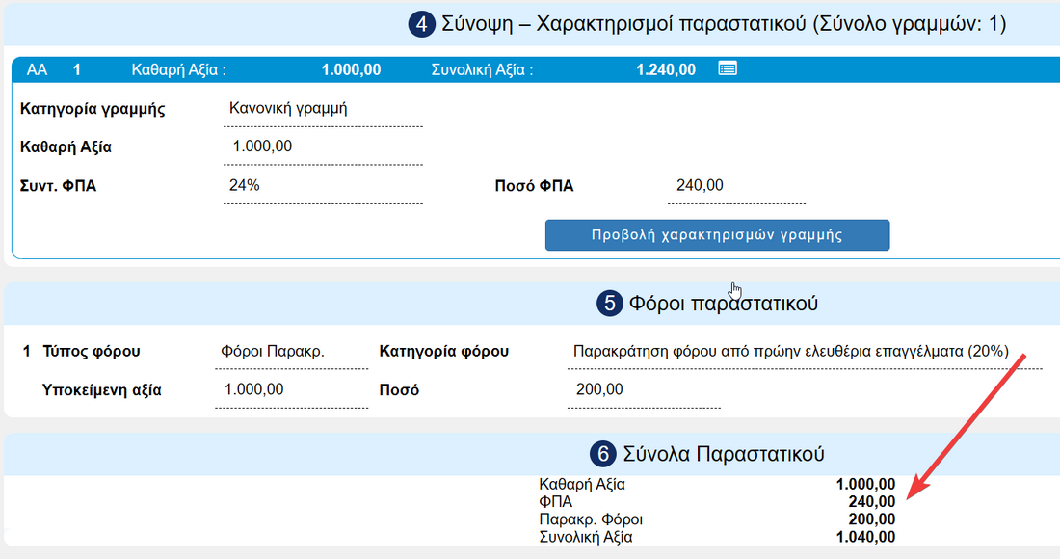
Task: Click Συνολική Αξία 1.240,00 in blue bar
Action: [x=666, y=69]
